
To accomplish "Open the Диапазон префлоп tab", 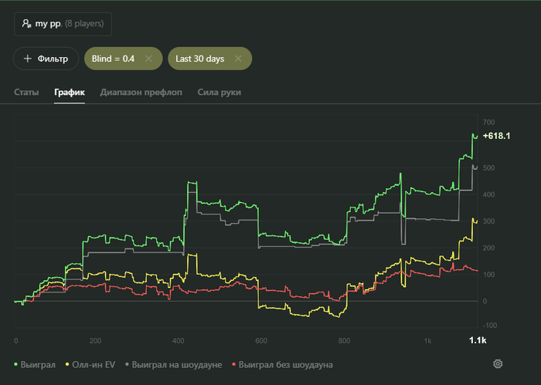I will [x=141, y=93].
